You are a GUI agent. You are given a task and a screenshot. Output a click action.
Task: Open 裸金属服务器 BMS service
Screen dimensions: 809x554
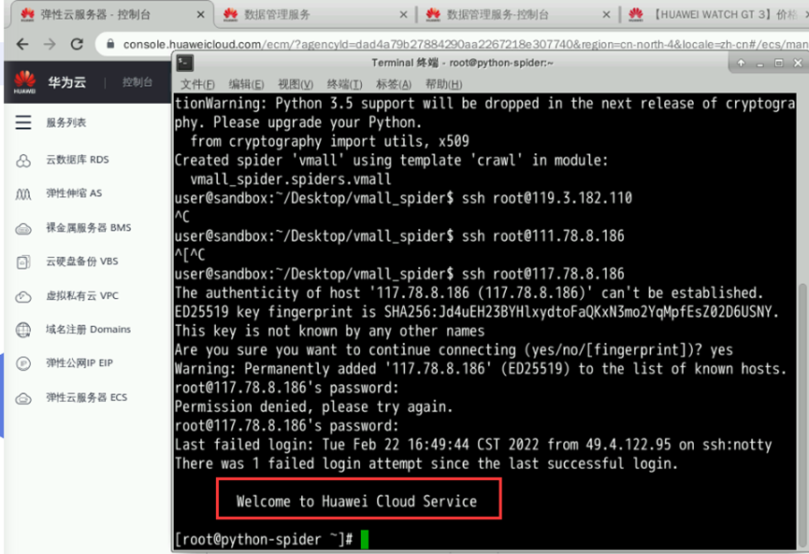pyautogui.click(x=88, y=228)
